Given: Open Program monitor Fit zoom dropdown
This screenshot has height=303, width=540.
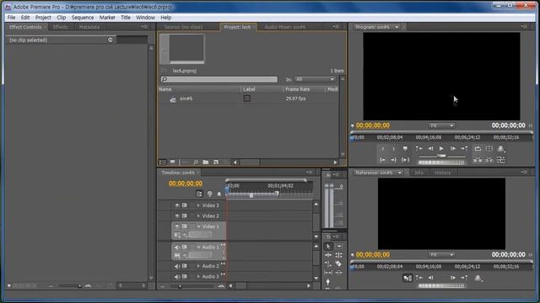Looking at the screenshot, I should pos(442,125).
